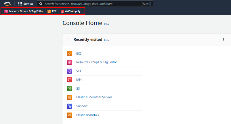The image size is (231, 124).
Task: Open the Services menu
Action: pyautogui.click(x=26, y=4)
